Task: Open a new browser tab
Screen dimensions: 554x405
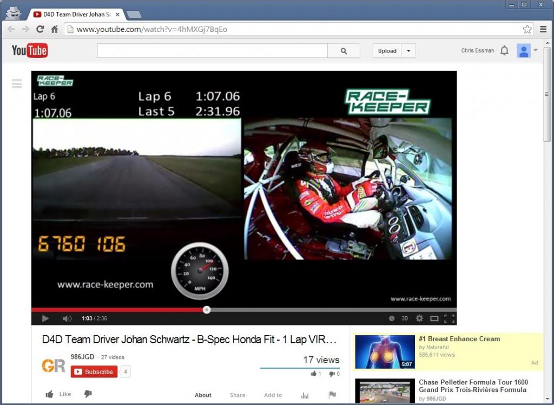Action: coord(134,15)
